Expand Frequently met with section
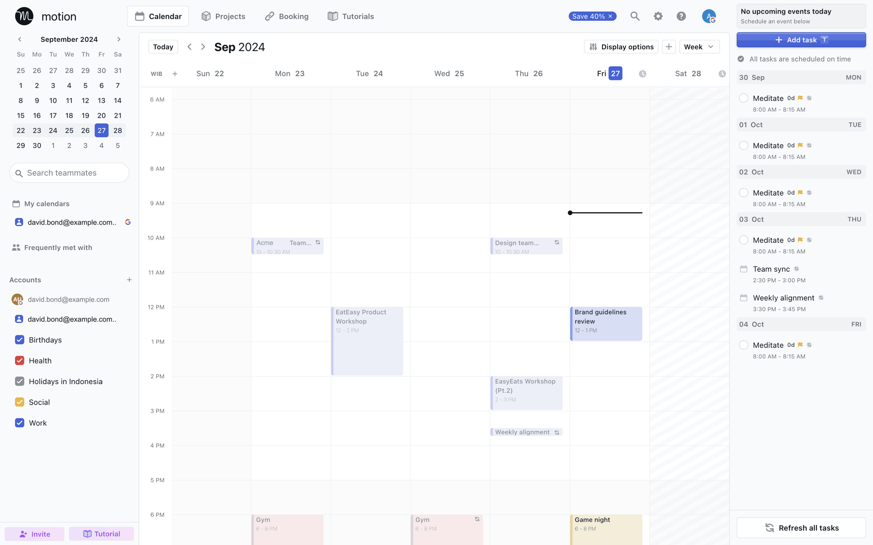 point(52,248)
